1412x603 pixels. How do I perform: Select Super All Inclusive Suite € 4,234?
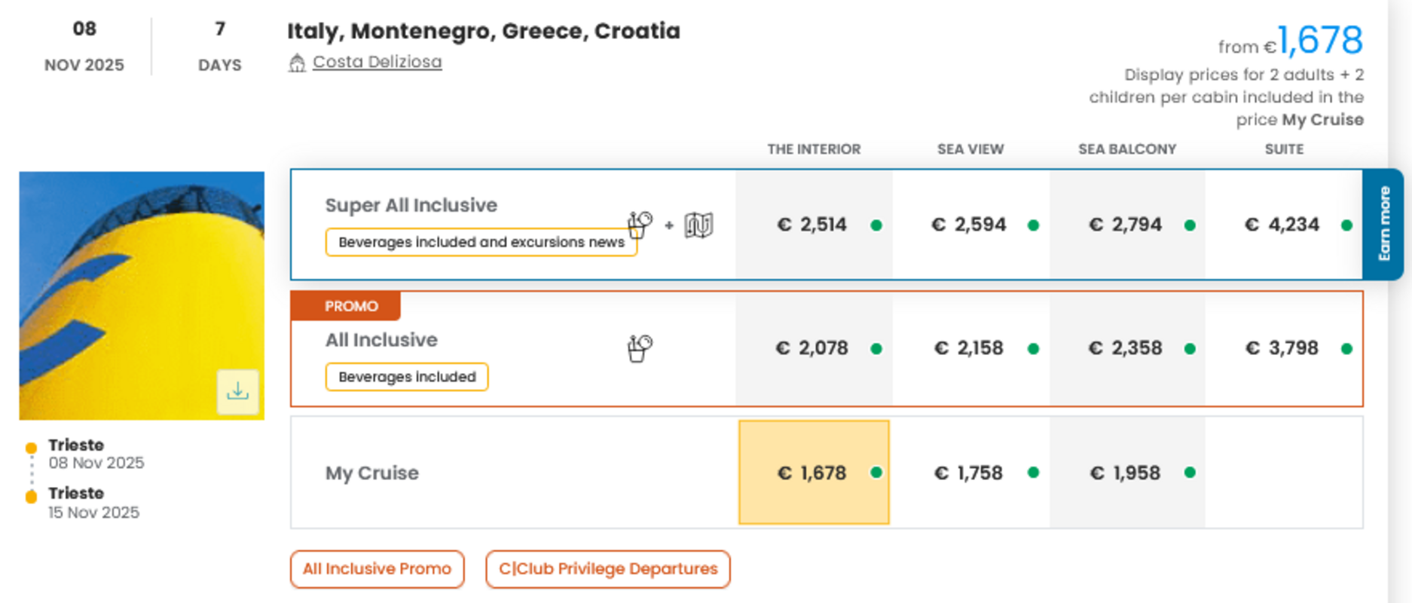click(1282, 225)
